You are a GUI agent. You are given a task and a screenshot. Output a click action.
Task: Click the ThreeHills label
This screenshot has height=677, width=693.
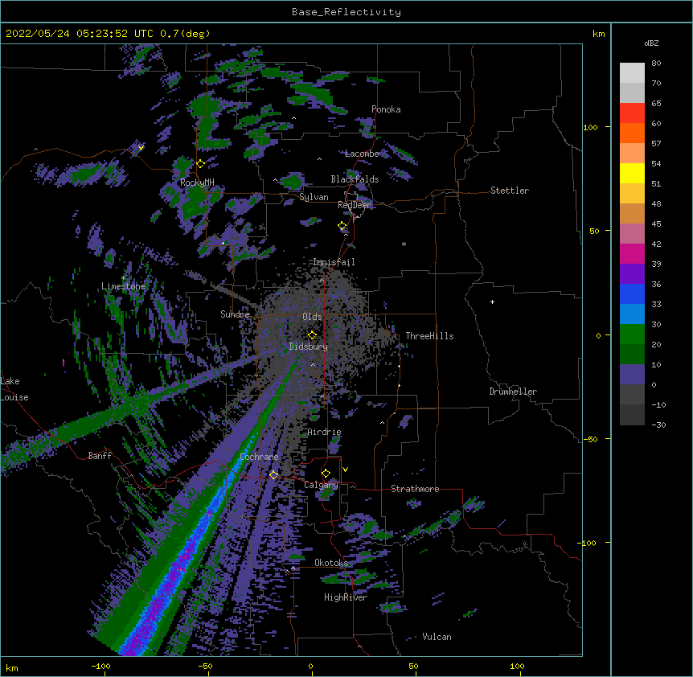click(429, 336)
